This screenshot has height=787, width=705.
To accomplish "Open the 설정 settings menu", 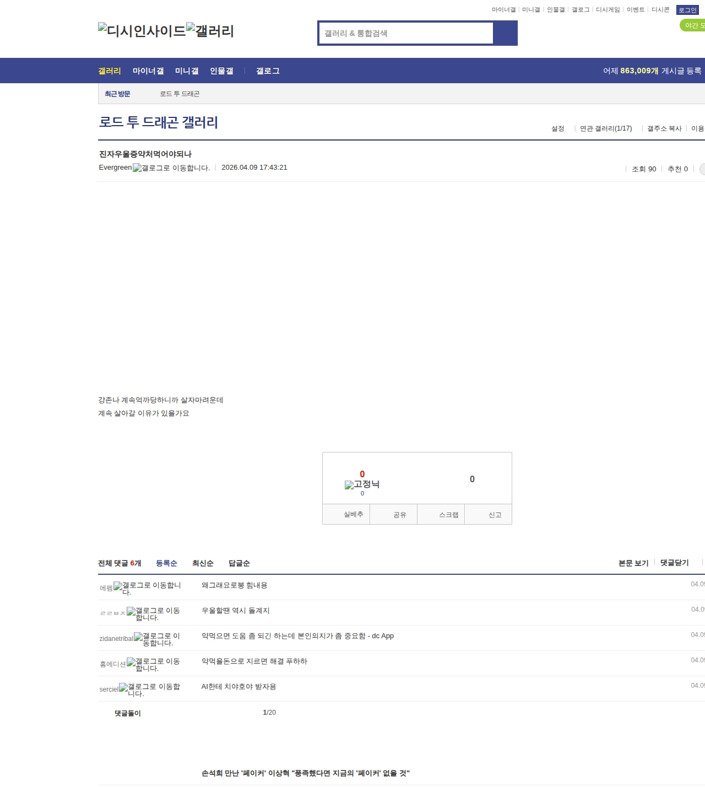I will click(x=558, y=128).
